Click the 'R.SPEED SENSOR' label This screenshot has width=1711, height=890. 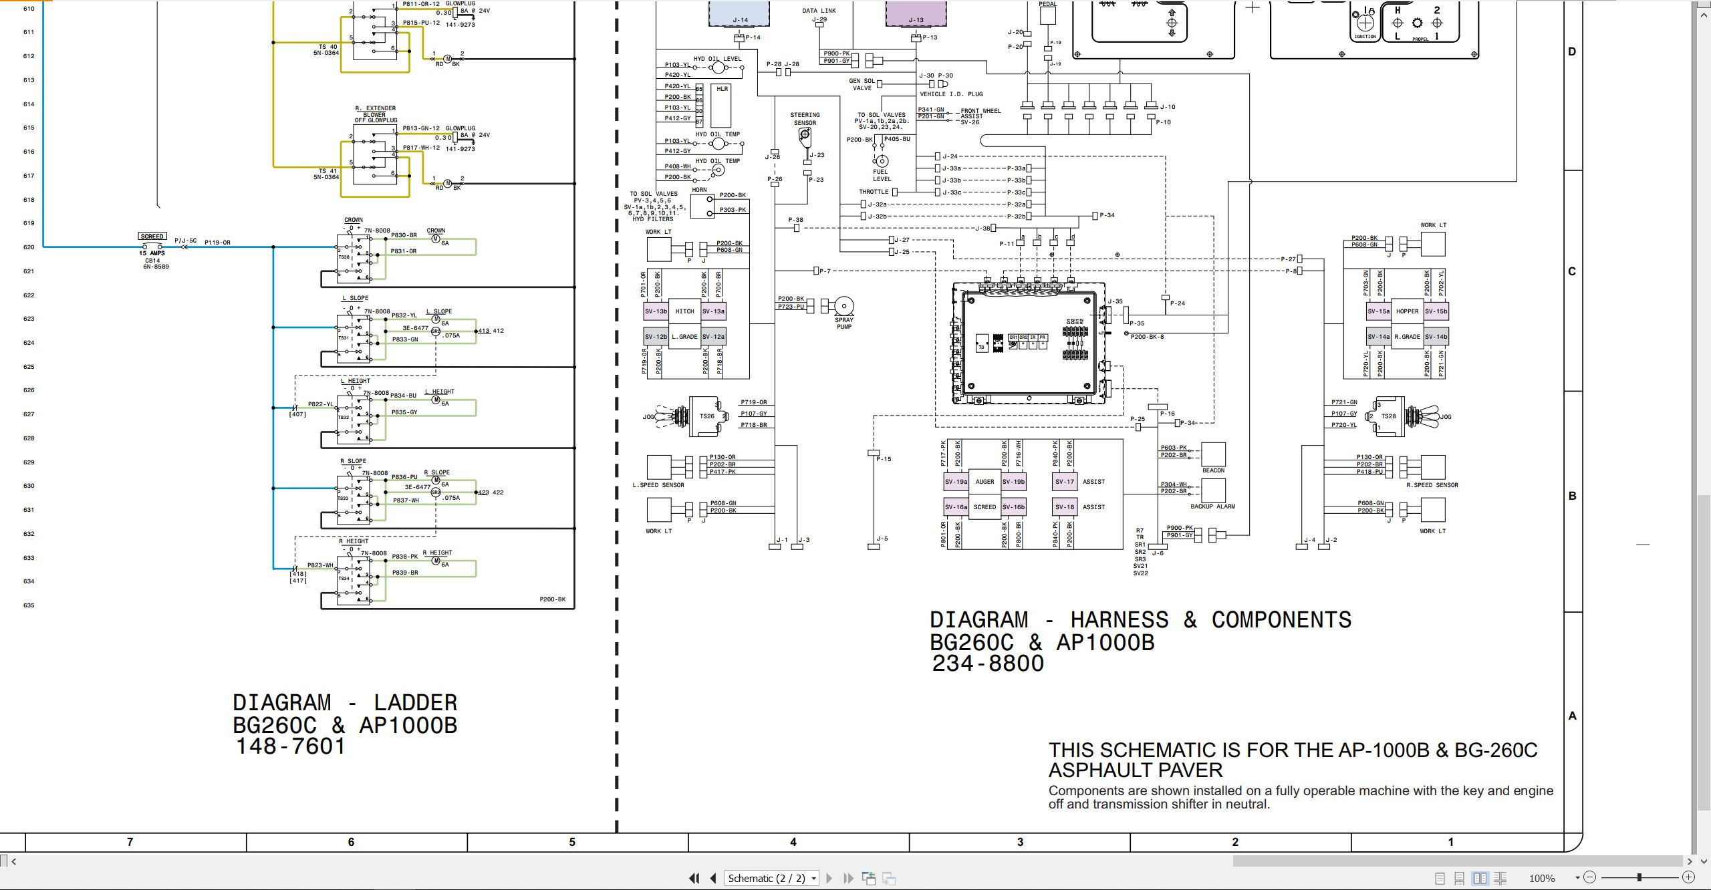pyautogui.click(x=1432, y=485)
